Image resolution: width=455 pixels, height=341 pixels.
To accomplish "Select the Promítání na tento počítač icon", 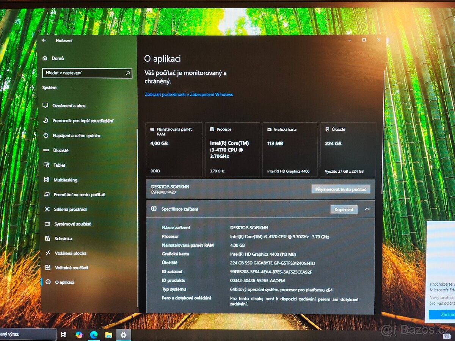I will (46, 194).
